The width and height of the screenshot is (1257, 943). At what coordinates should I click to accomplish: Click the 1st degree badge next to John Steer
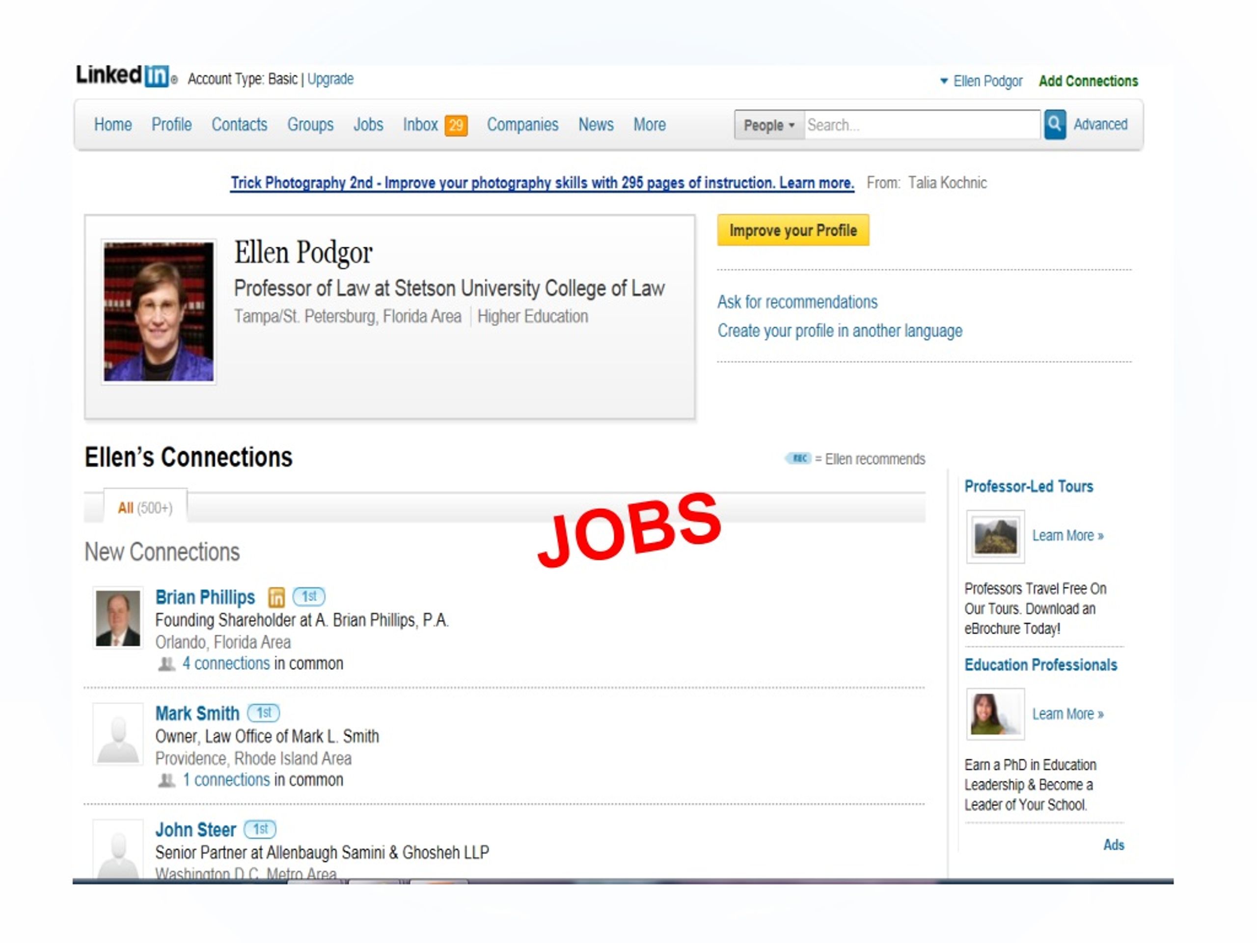[260, 830]
